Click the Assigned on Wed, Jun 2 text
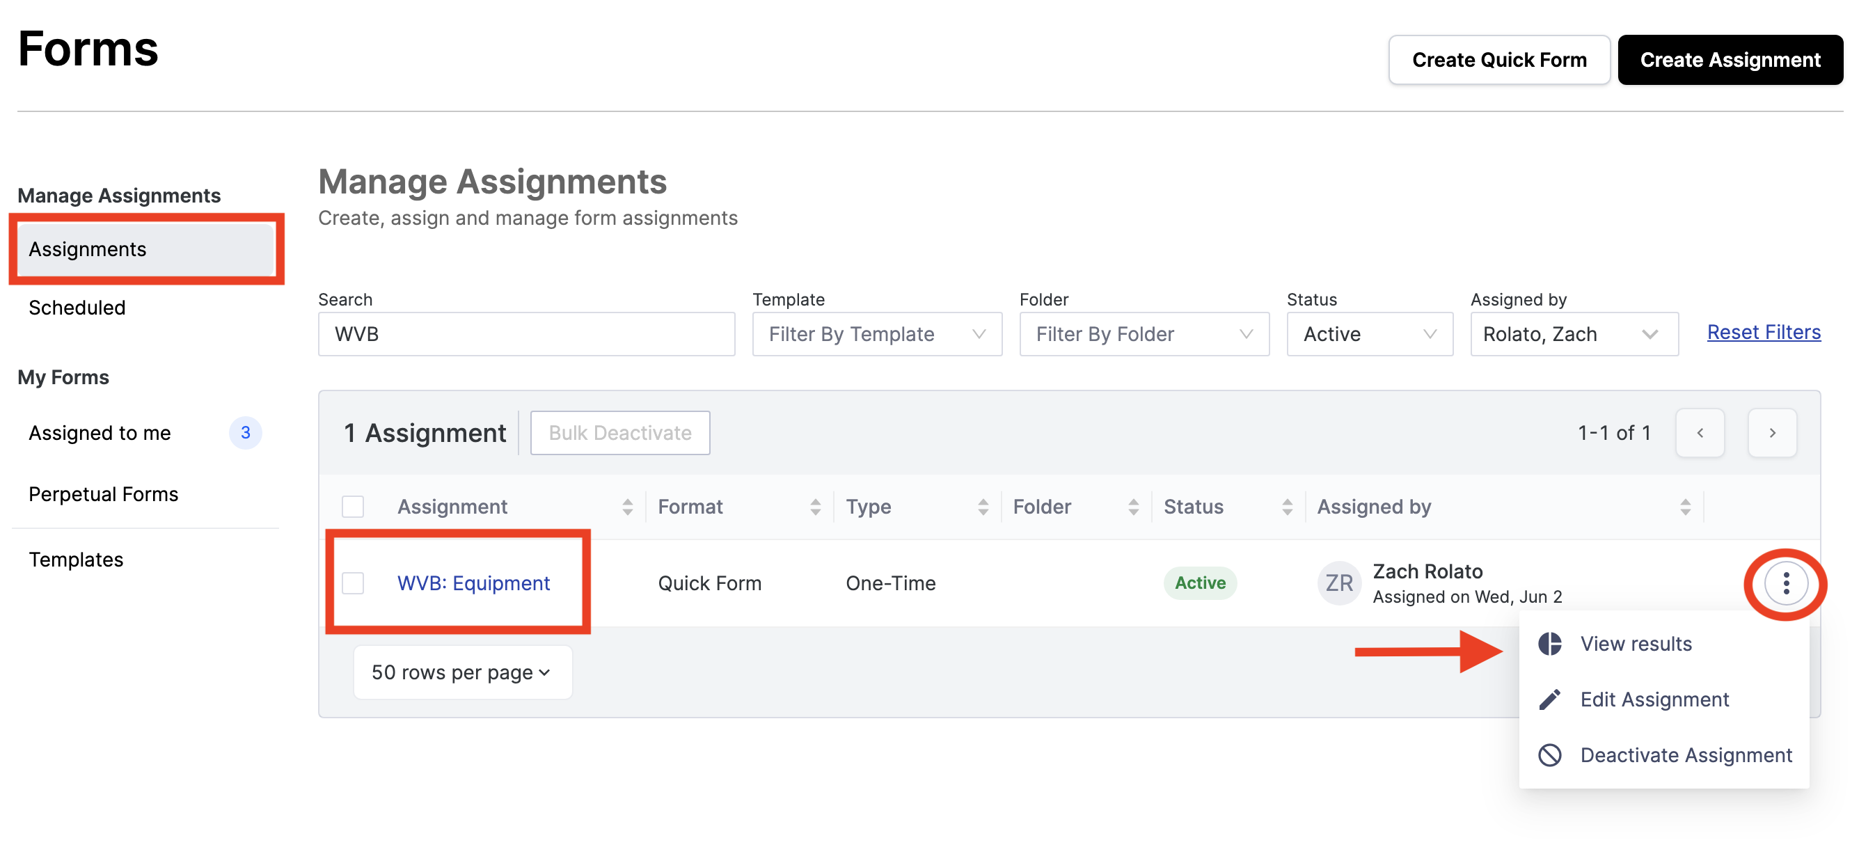 coord(1466,596)
